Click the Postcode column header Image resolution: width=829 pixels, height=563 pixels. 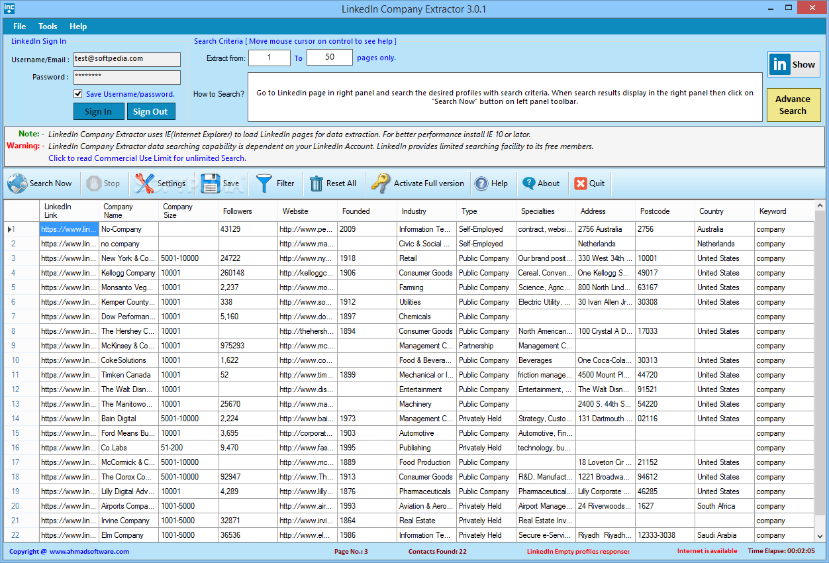pyautogui.click(x=665, y=211)
